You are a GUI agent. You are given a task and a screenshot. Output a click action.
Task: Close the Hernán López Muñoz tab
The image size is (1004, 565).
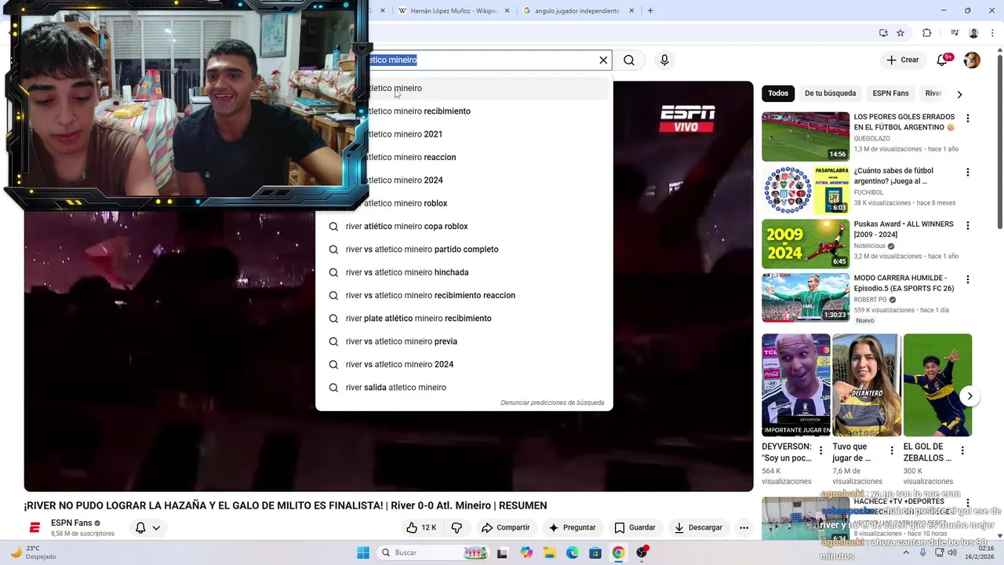(507, 11)
